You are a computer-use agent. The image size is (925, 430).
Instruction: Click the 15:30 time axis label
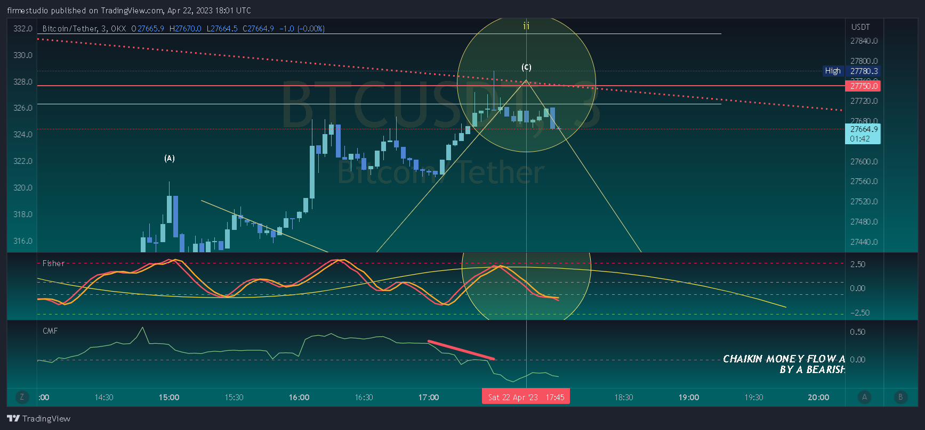(234, 398)
